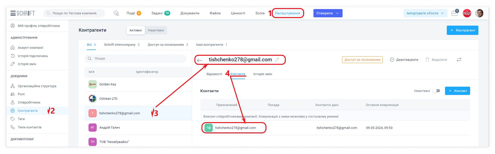Open the Відомості tab

tap(214, 74)
